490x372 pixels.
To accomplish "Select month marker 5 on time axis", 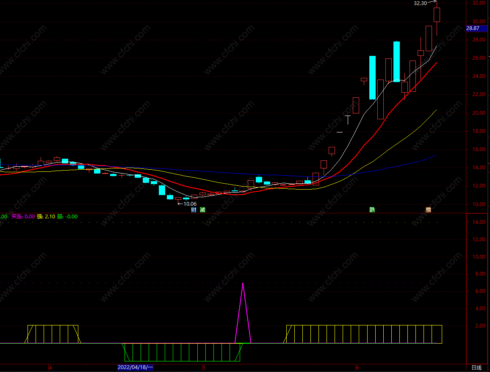I will pyautogui.click(x=204, y=368).
